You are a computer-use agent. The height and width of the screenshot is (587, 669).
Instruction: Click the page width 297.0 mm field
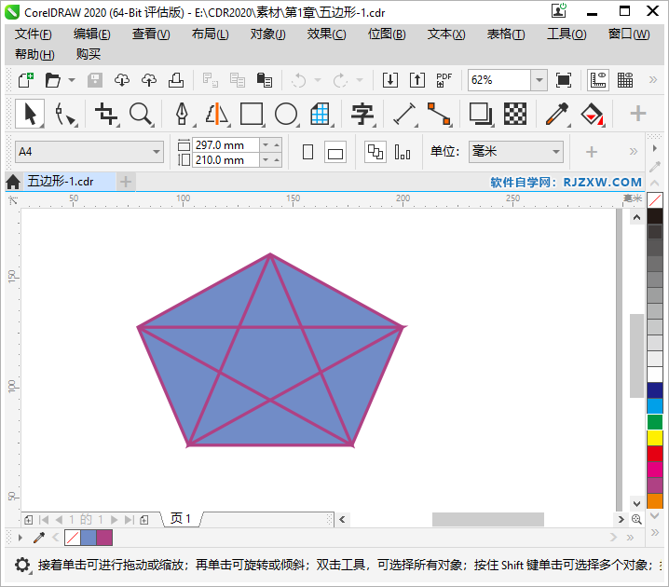coord(225,145)
